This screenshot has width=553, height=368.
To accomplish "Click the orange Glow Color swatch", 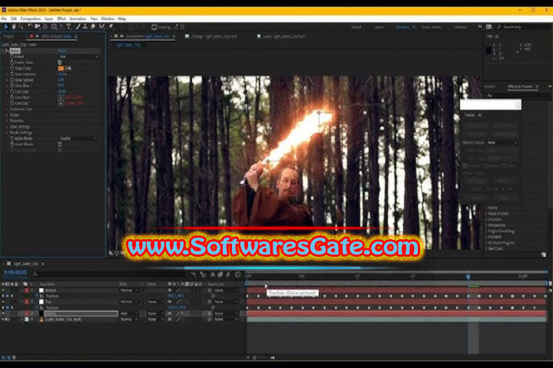I will pos(61,68).
